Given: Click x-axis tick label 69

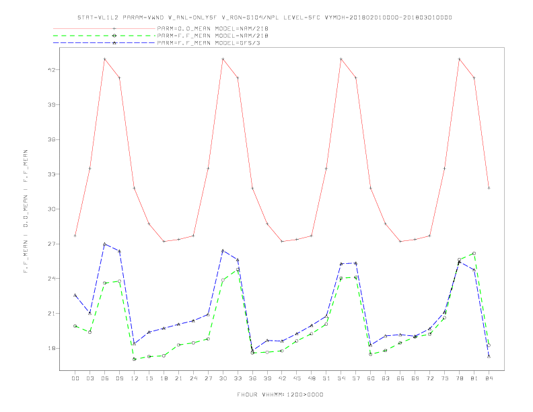Looking at the screenshot, I should [415, 378].
